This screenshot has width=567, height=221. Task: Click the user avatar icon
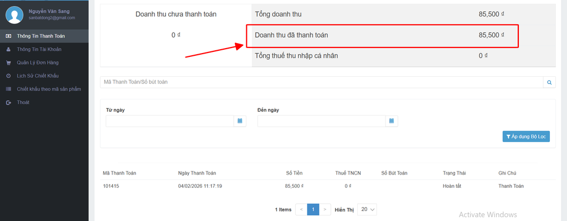pyautogui.click(x=15, y=14)
